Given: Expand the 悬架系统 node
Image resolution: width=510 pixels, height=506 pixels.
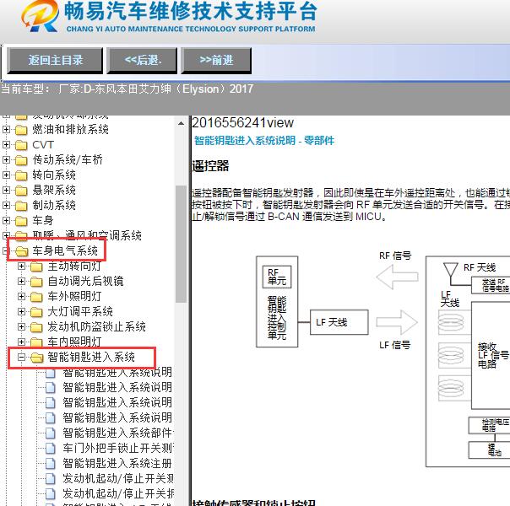Looking at the screenshot, I should click(6, 190).
